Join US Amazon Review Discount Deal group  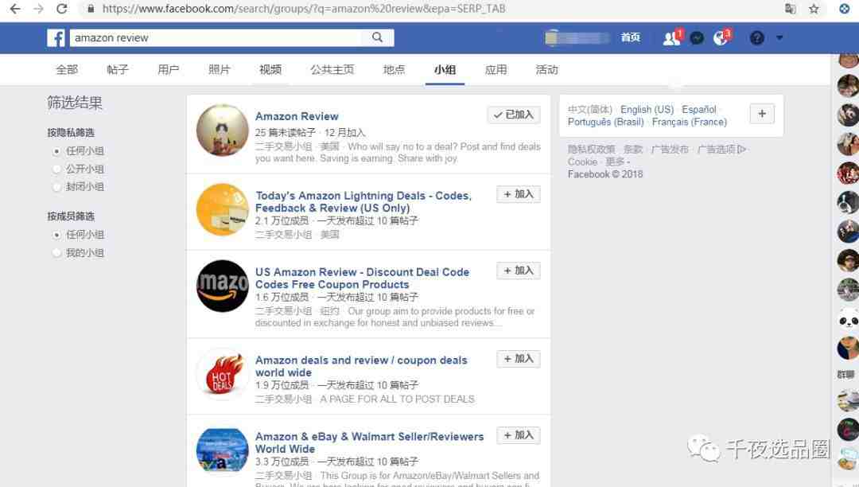coord(519,271)
